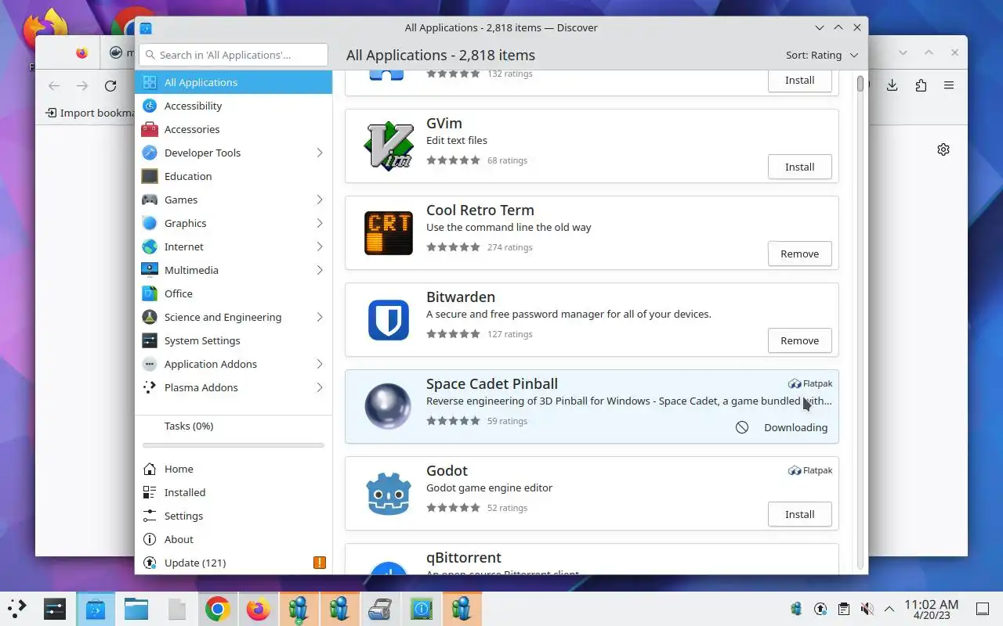Open the Space Cadet Pinball card title
Viewport: 1003px width, 626px height.
[x=492, y=383]
